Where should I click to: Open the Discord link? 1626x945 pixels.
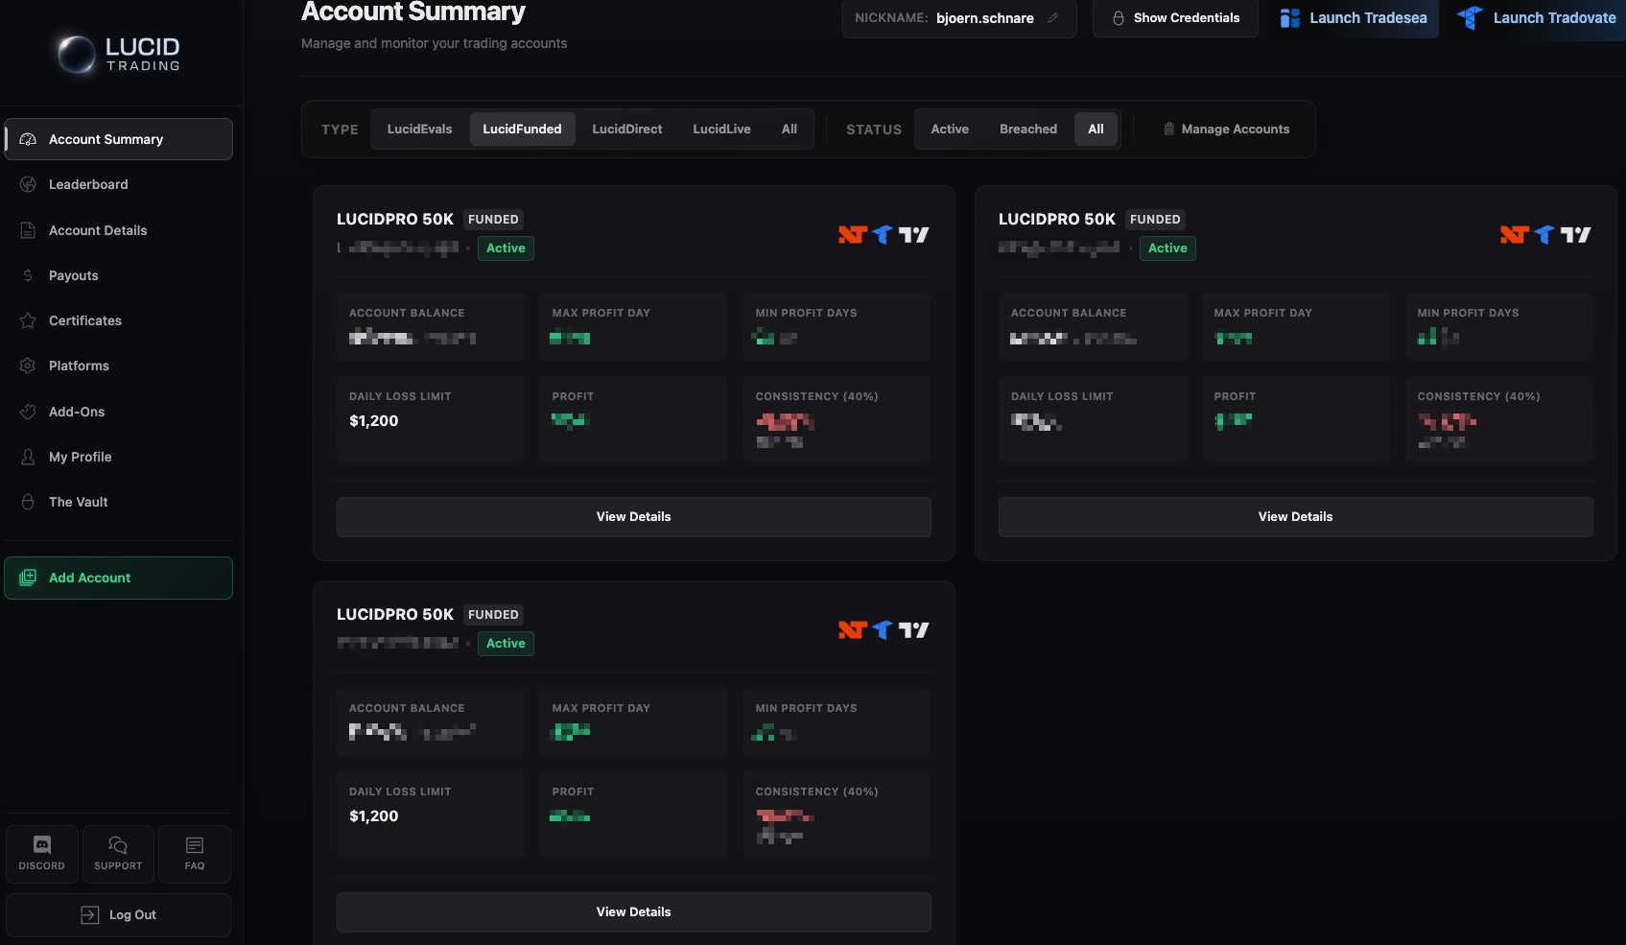42,853
